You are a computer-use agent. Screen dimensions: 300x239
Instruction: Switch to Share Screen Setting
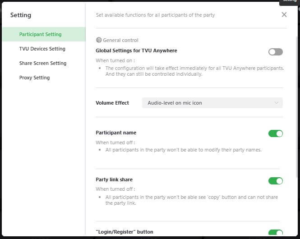(x=43, y=63)
